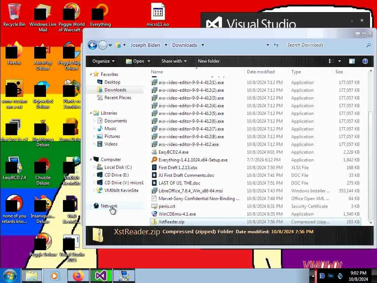Select Downloads in the navigation pane
The height and width of the screenshot is (283, 377).
[115, 90]
